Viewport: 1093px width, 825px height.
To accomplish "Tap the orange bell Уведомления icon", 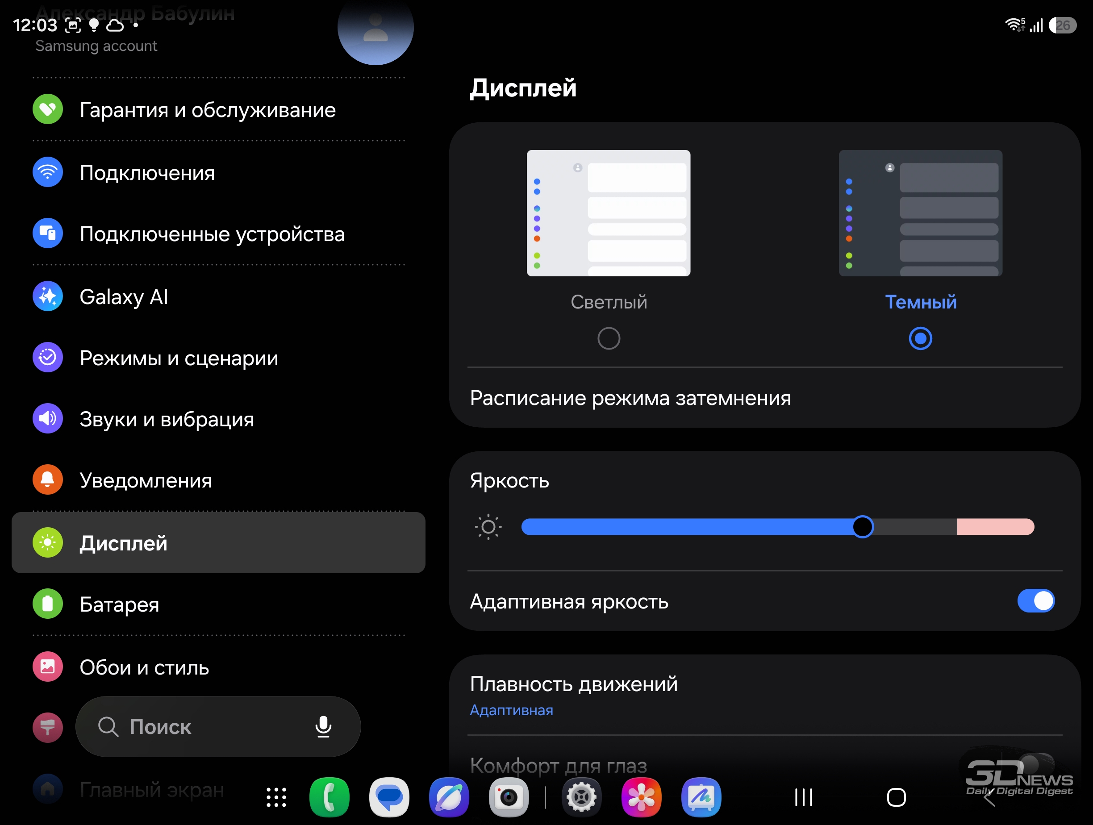I will click(47, 479).
